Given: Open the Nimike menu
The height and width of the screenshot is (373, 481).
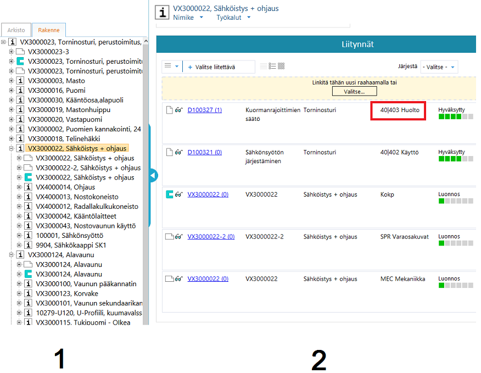Looking at the screenshot, I should click(x=187, y=18).
